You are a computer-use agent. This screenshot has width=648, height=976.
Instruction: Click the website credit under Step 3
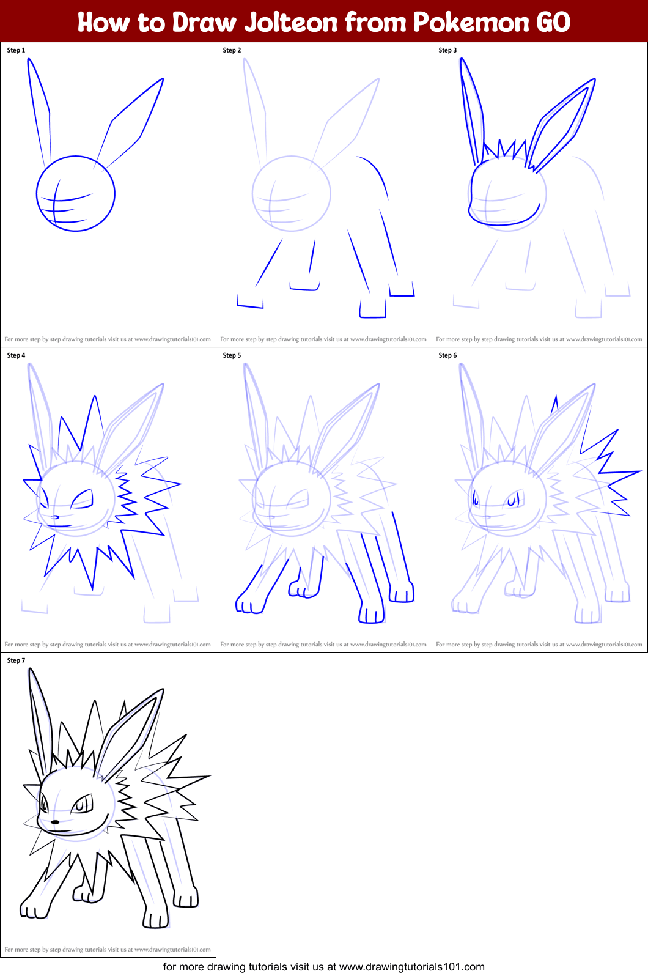tap(539, 339)
